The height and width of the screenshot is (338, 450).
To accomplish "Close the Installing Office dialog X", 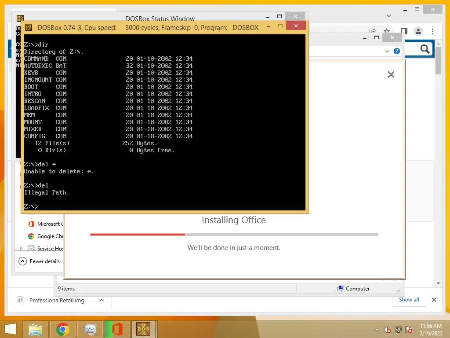I will pyautogui.click(x=391, y=74).
